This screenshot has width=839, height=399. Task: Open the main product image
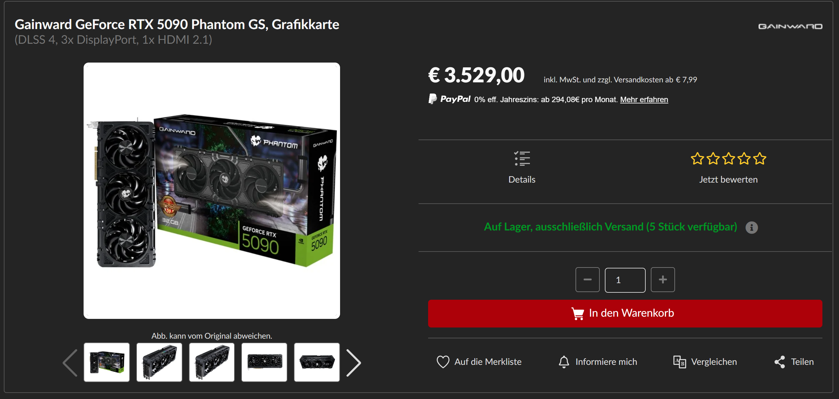(x=212, y=191)
